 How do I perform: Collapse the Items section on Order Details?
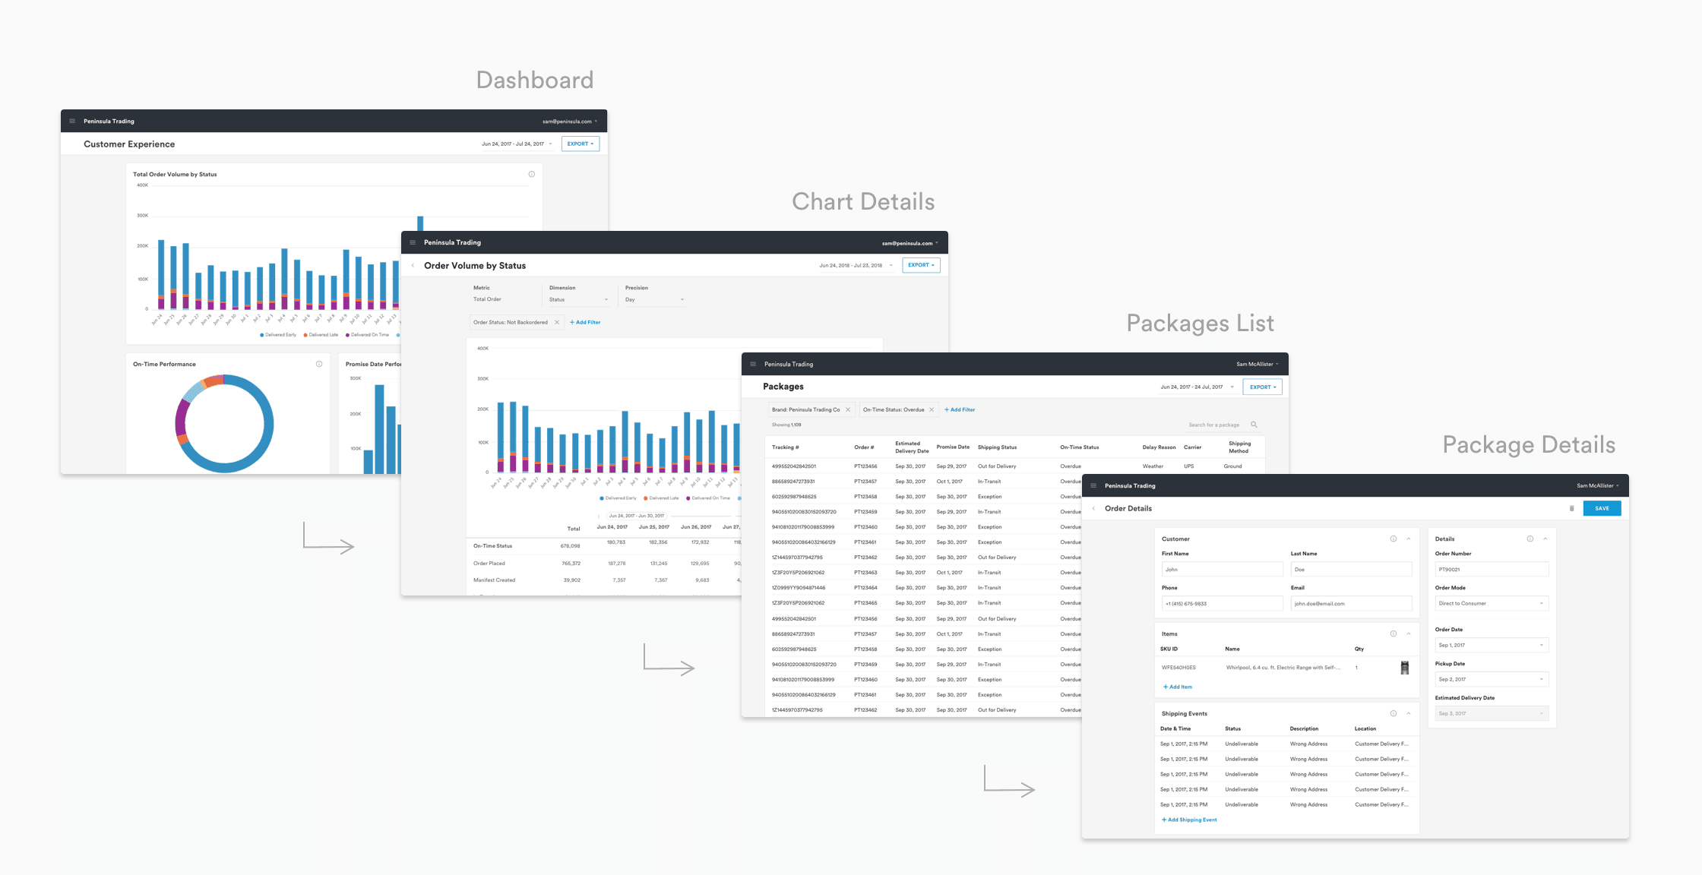1409,633
